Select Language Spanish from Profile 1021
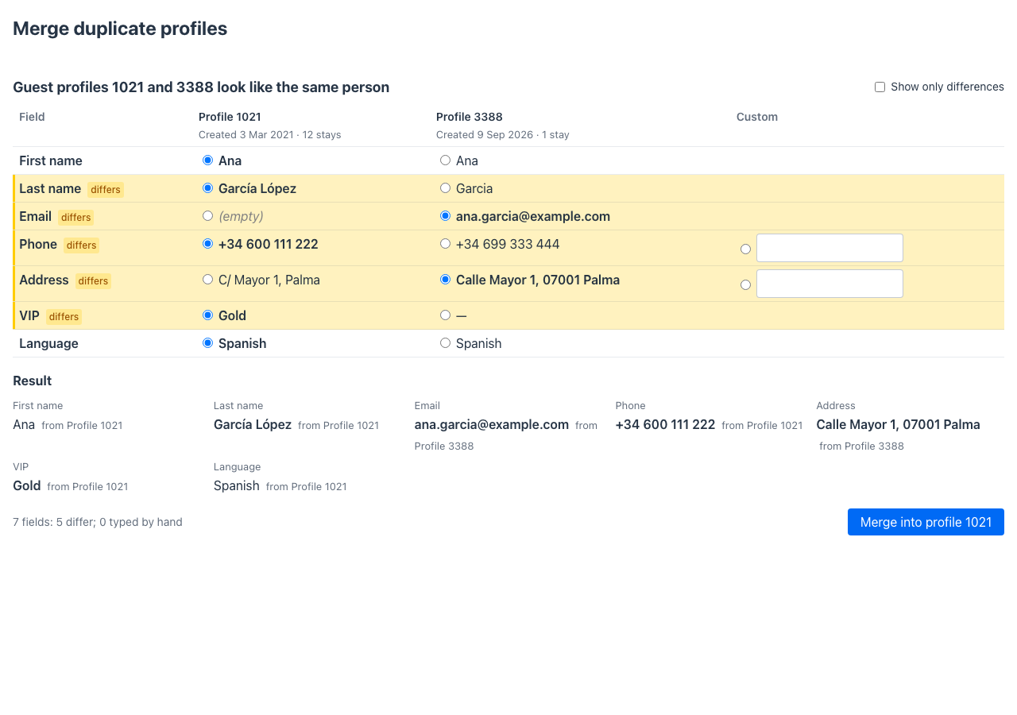 click(x=208, y=343)
